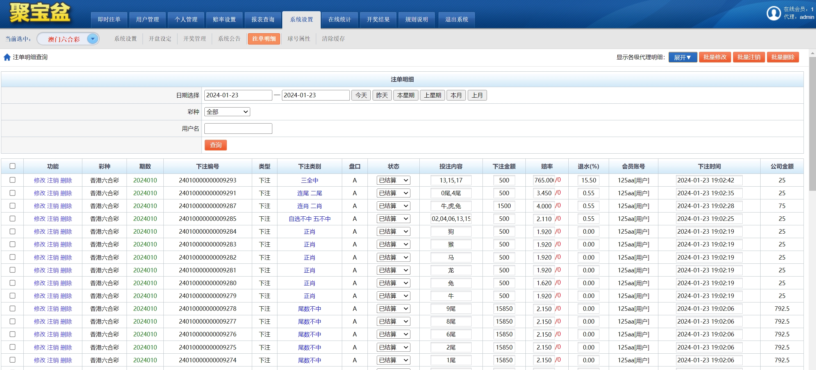
Task: Check the row for bet 24010000000009291
Action: [x=12, y=193]
